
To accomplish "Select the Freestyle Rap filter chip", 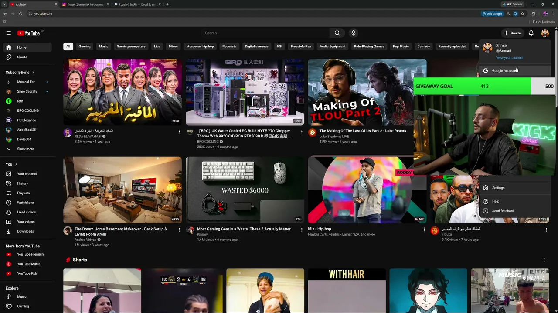I will 301,47.
